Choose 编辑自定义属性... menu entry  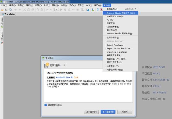[120, 55]
